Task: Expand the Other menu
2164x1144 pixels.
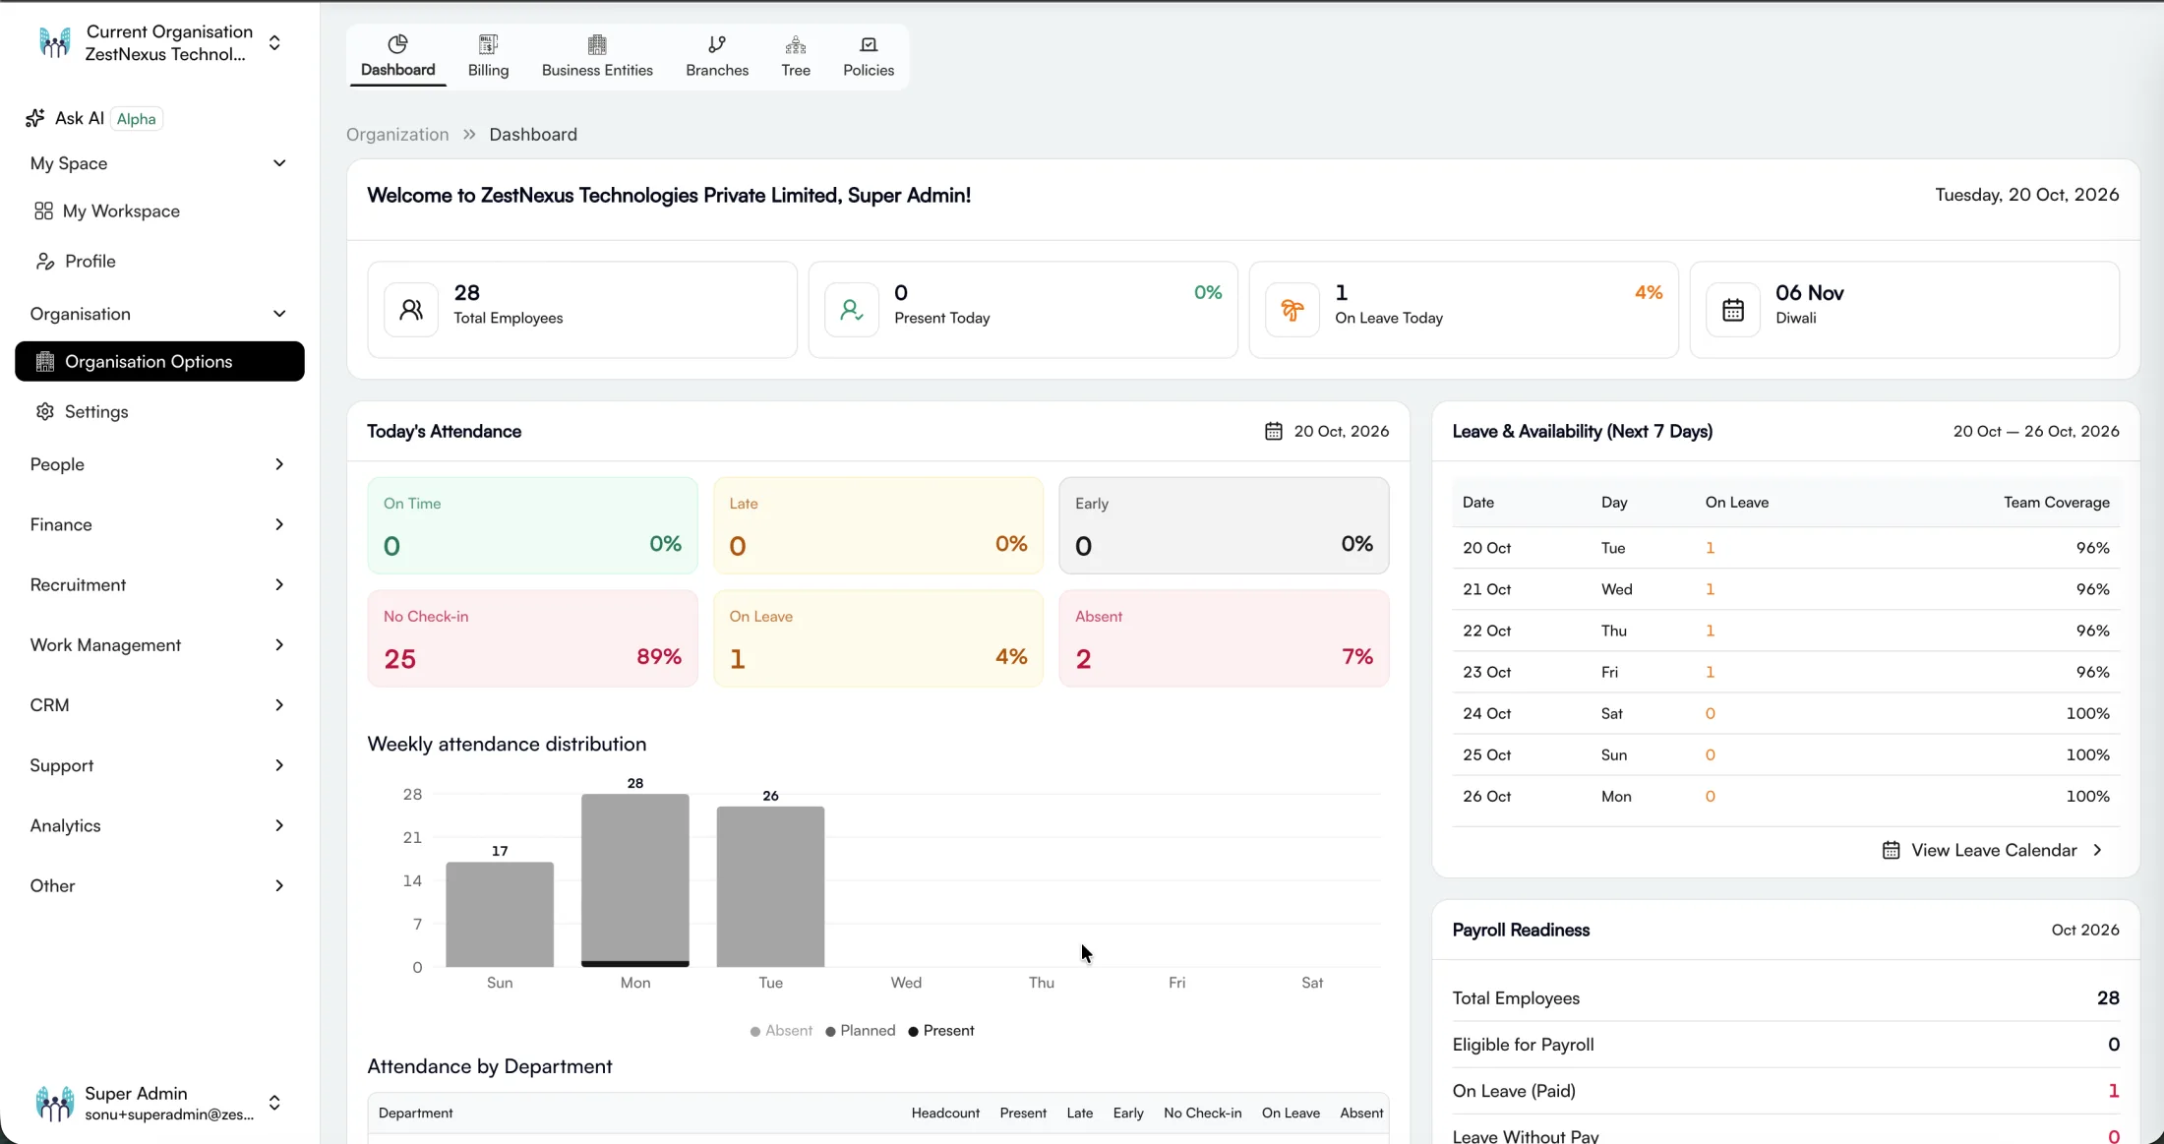Action: click(159, 886)
